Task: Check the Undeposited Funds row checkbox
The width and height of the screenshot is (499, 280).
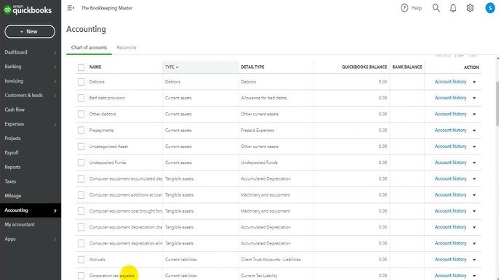Action: point(81,163)
